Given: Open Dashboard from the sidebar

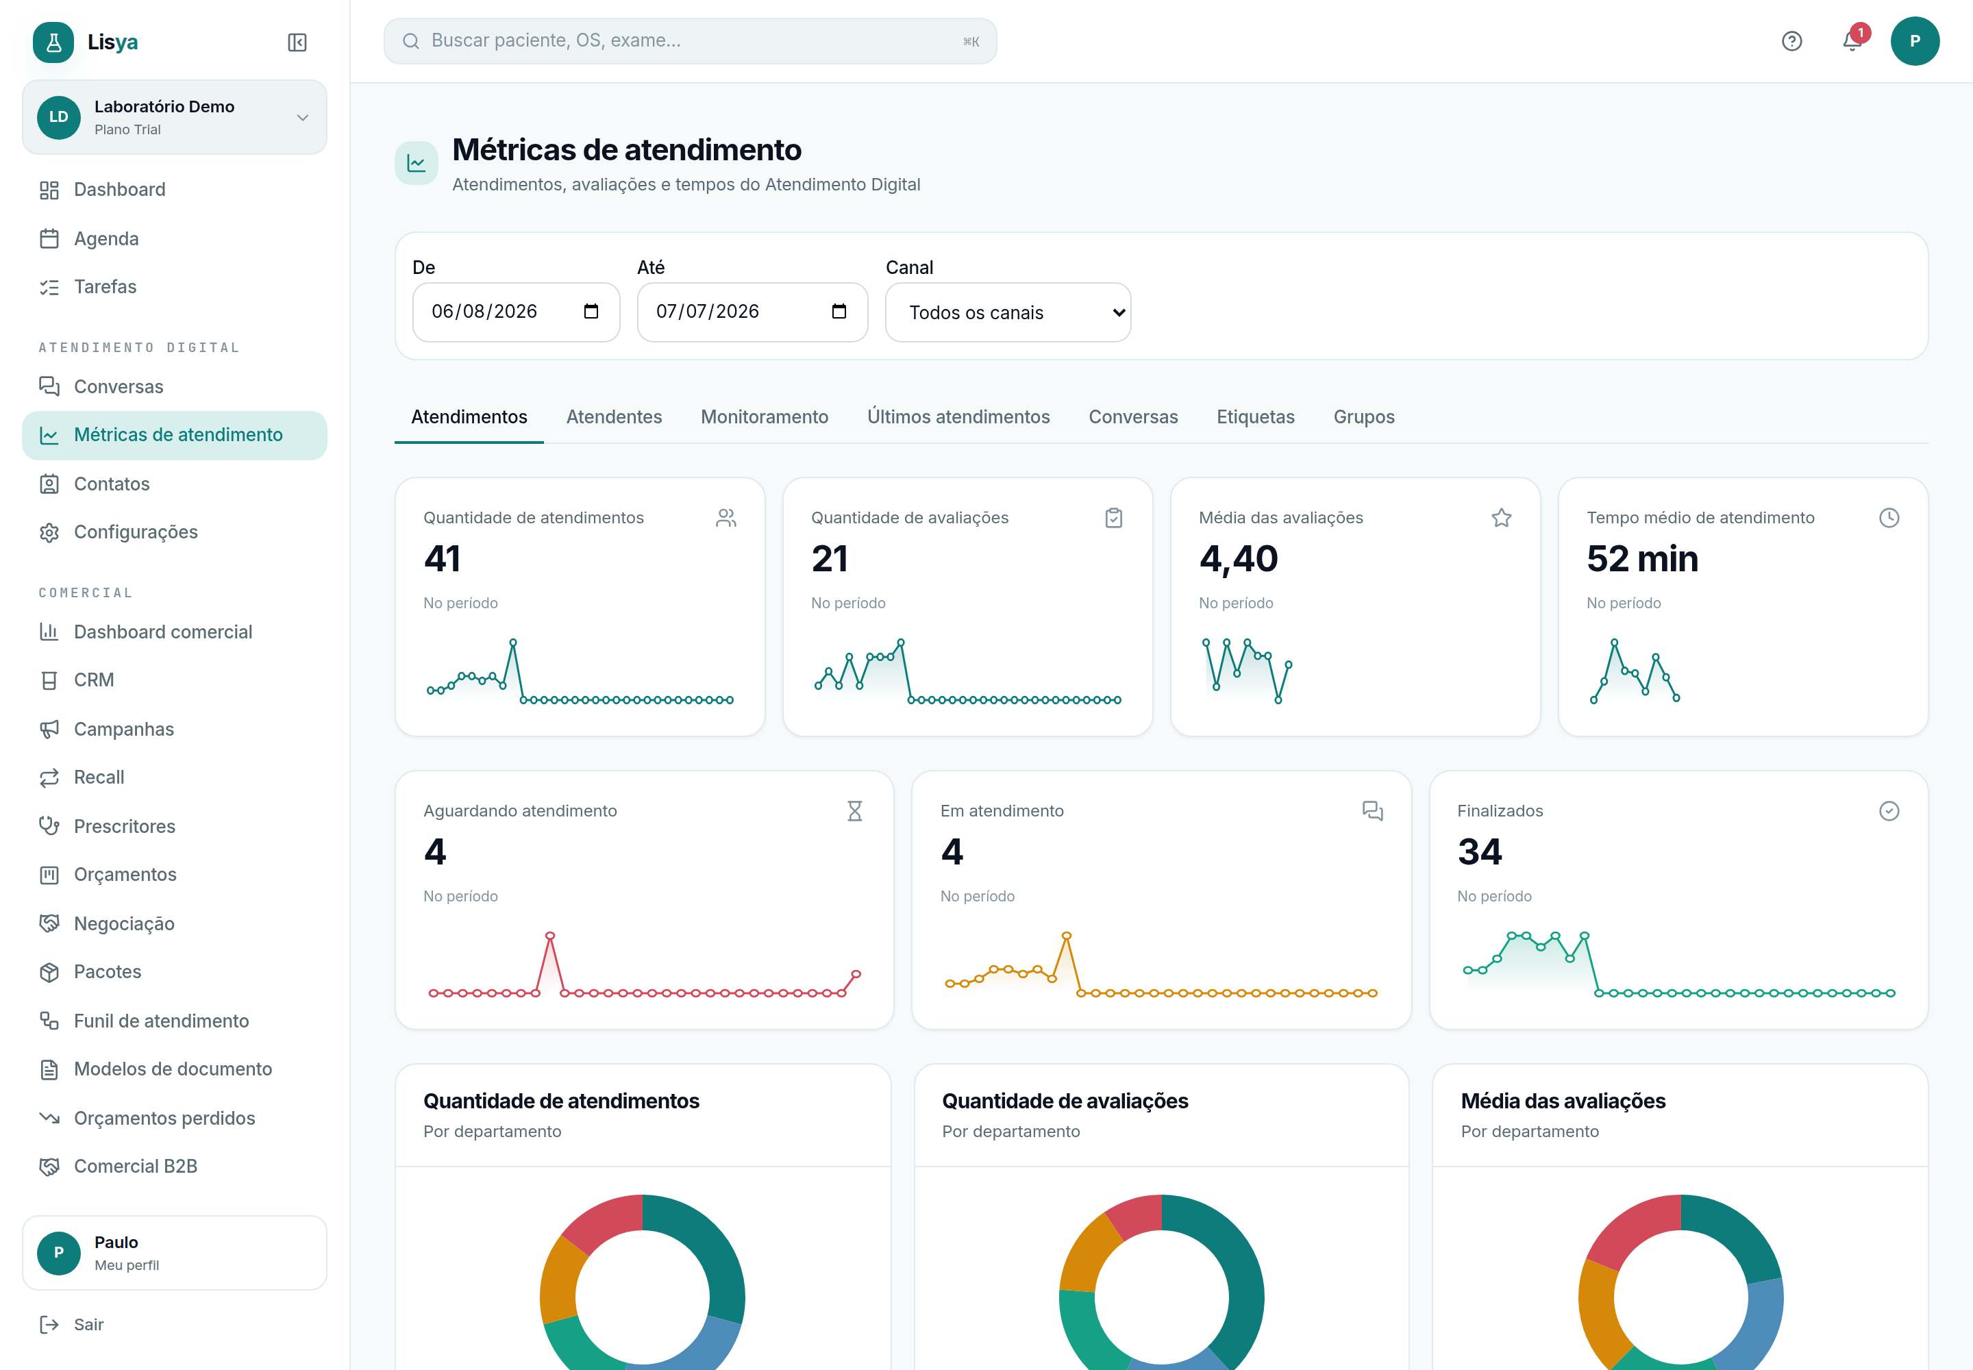Looking at the screenshot, I should [x=174, y=190].
